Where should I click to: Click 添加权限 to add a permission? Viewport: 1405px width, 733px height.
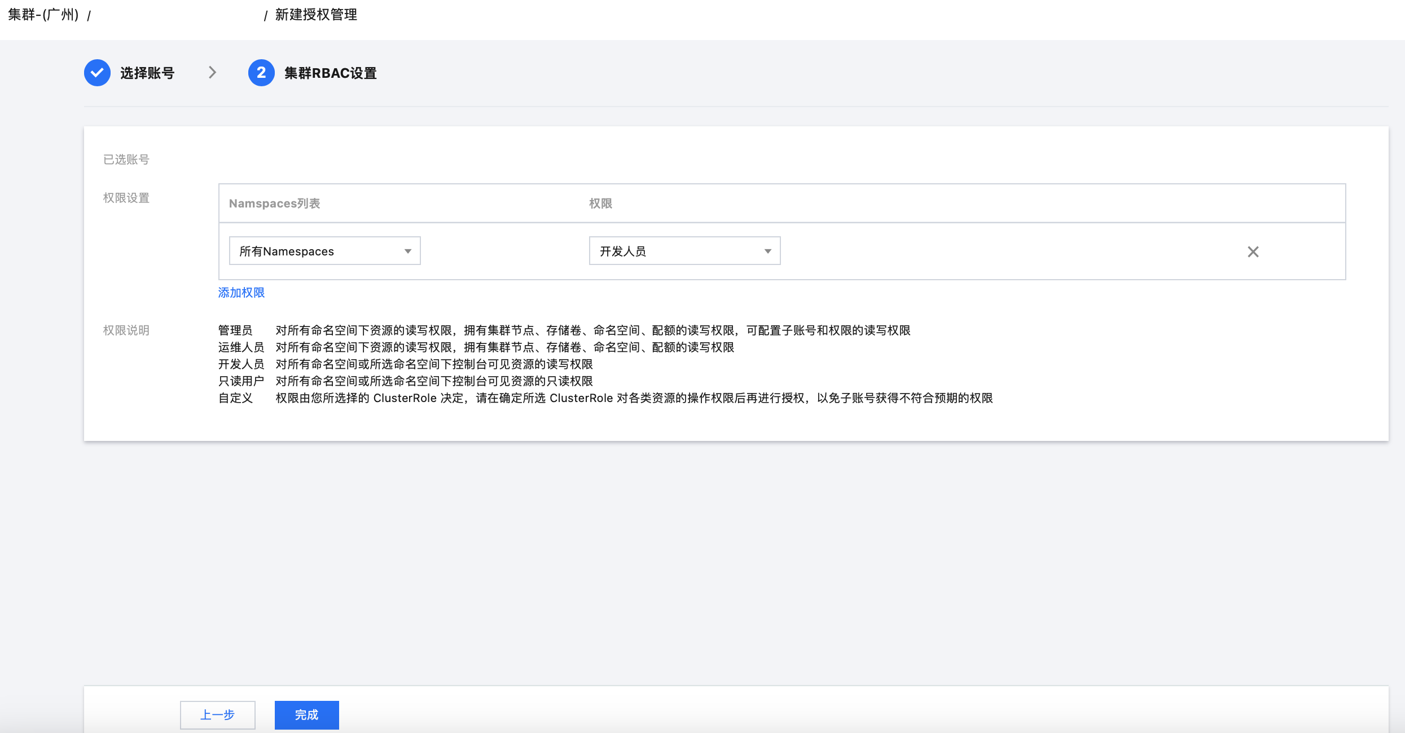(242, 293)
